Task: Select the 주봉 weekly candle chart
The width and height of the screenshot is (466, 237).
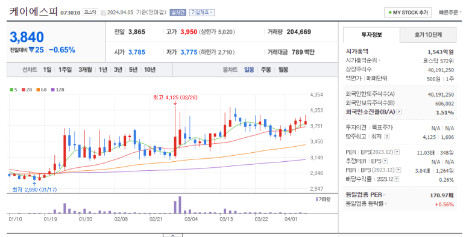Action: pyautogui.click(x=266, y=70)
